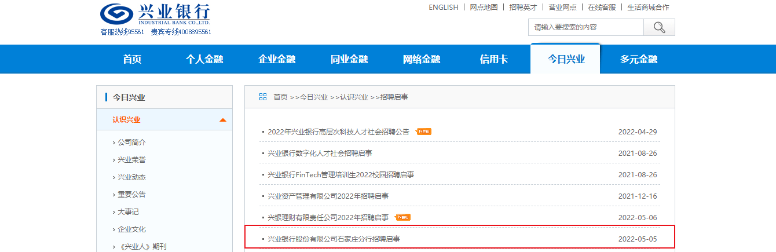Image resolution: width=776 pixels, height=252 pixels.
Task: Click 认识兴业 in the breadcrumb
Action: click(354, 97)
